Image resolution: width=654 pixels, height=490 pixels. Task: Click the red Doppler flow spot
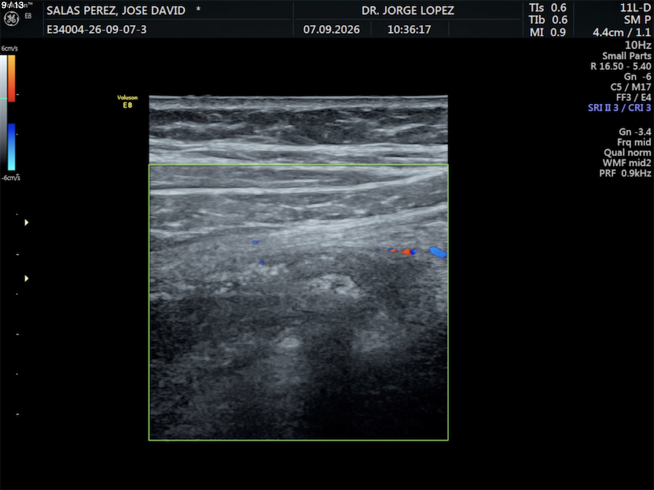(406, 252)
